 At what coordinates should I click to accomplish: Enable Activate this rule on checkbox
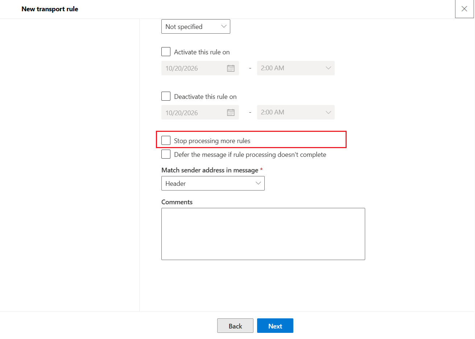click(166, 52)
